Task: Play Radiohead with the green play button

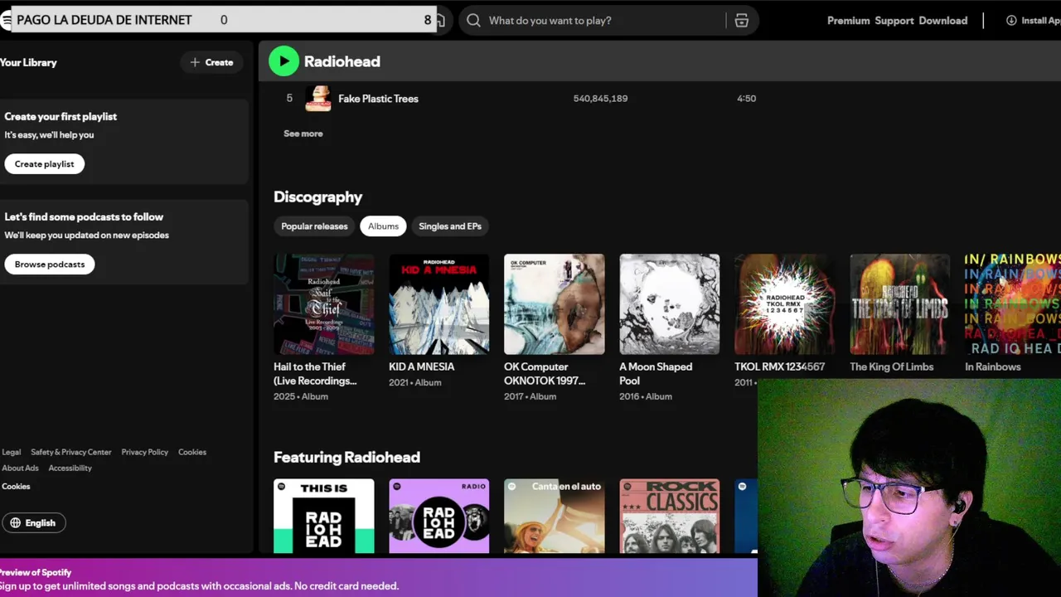Action: click(283, 61)
